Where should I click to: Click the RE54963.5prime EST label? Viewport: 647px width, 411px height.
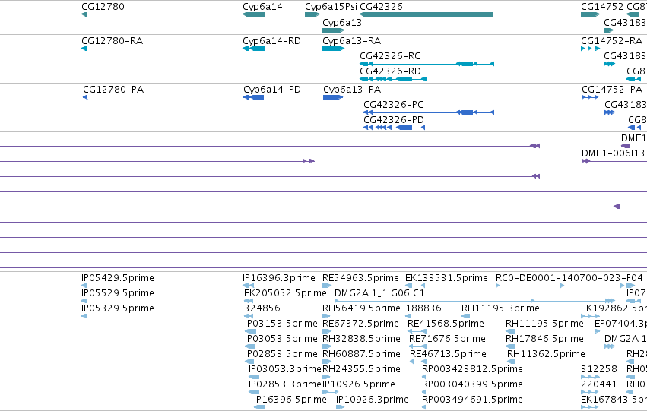(x=360, y=278)
